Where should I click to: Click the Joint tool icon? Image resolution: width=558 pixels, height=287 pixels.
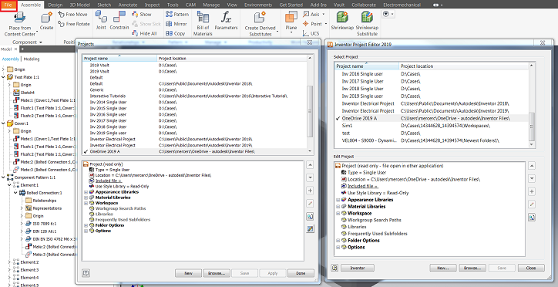point(101,17)
